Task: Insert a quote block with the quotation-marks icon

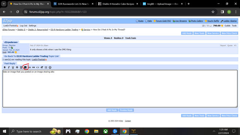Action: 33,67
